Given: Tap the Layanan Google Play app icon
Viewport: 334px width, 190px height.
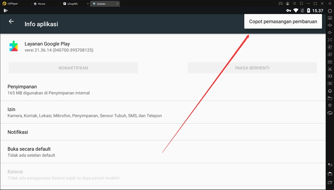Looking at the screenshot, I should [x=14, y=46].
